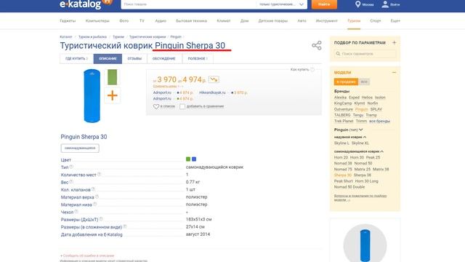Viewport: 465px width, 262px height.
Task: Collapse the Модели panel
Action: click(394, 72)
